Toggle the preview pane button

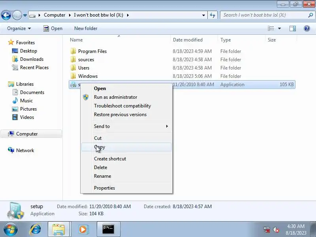(x=293, y=28)
